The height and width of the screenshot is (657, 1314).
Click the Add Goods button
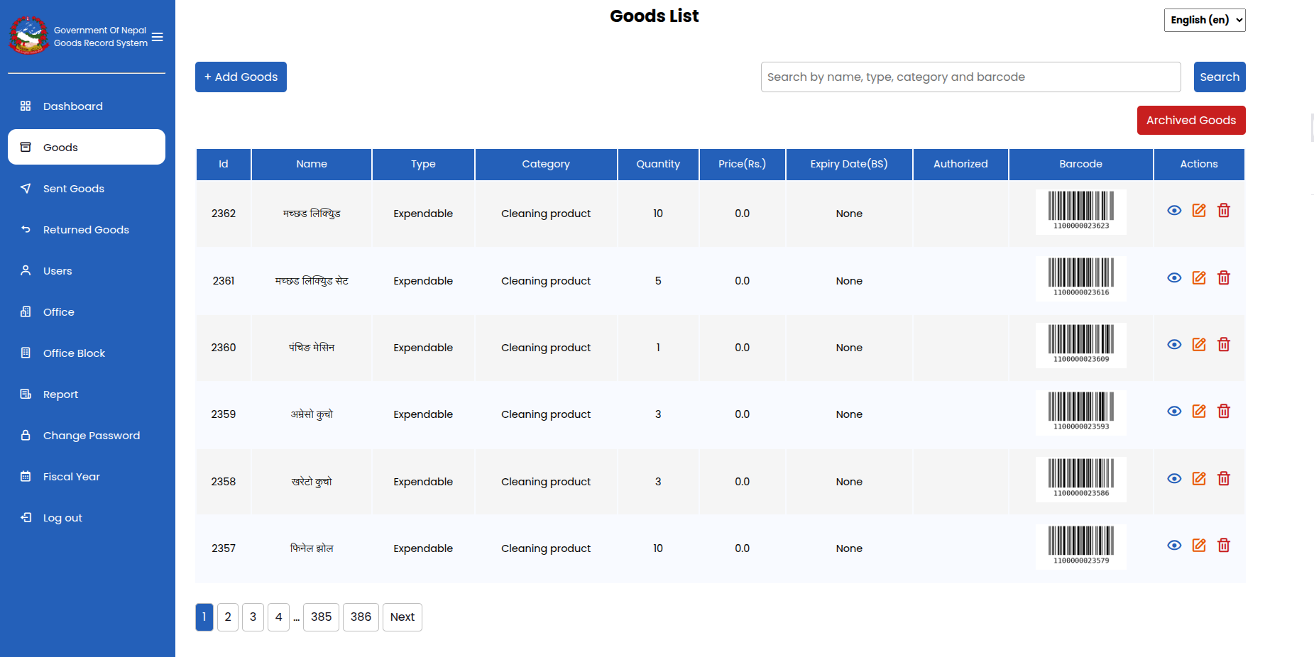pyautogui.click(x=241, y=77)
